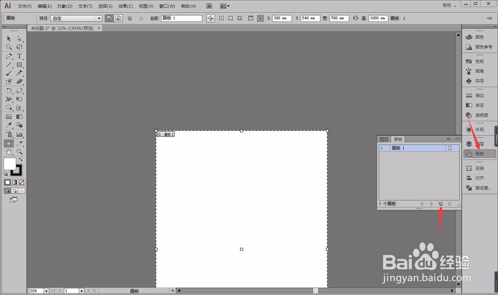The width and height of the screenshot is (498, 295).
Task: Select the Scale tool
Action: [19, 91]
